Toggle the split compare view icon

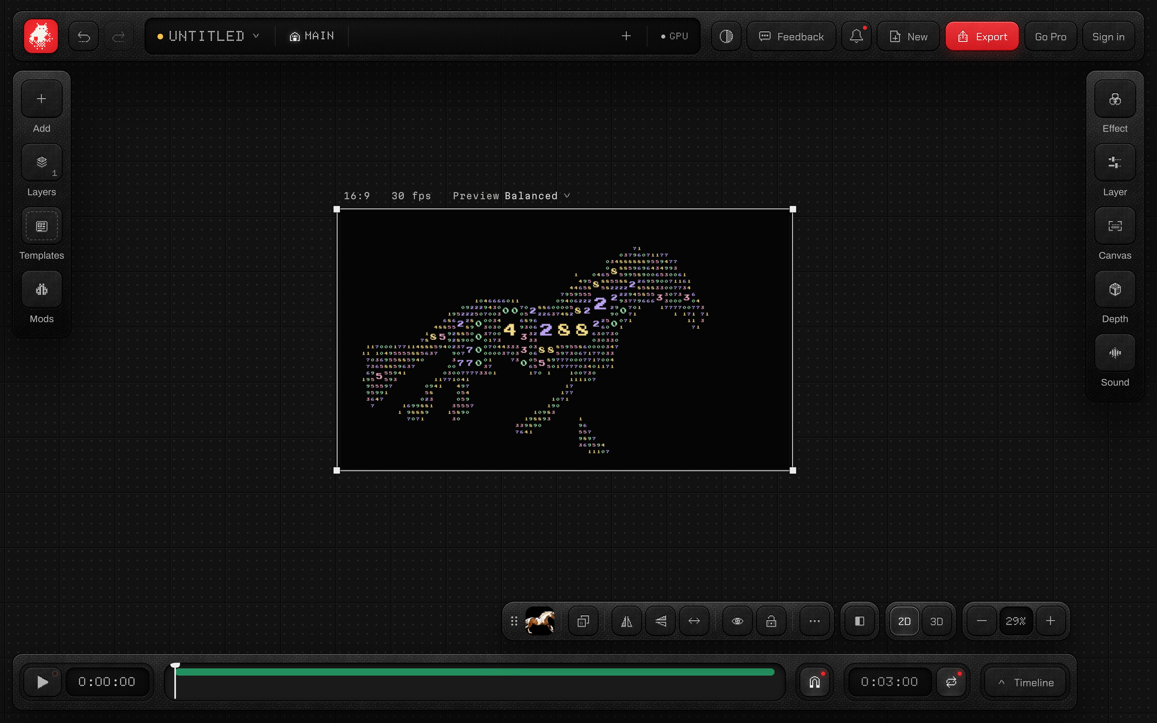pos(860,621)
